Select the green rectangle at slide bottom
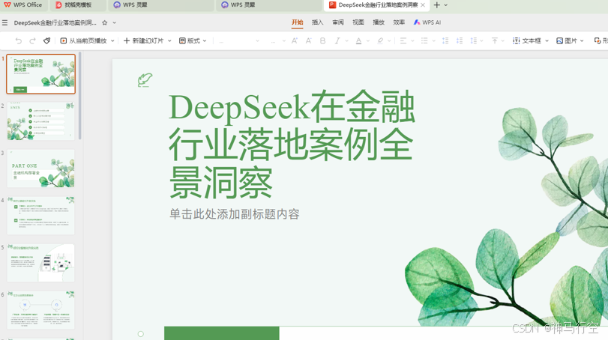 [x=221, y=333]
